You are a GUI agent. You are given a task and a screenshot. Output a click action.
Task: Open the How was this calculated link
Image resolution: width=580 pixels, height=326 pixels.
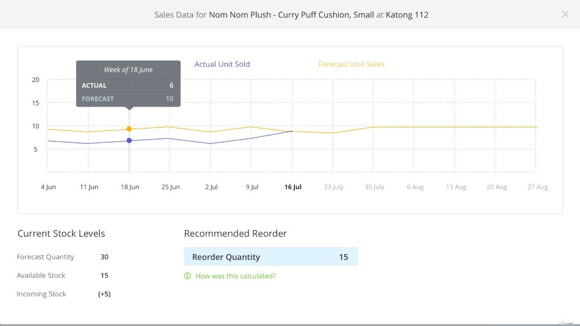tap(236, 276)
